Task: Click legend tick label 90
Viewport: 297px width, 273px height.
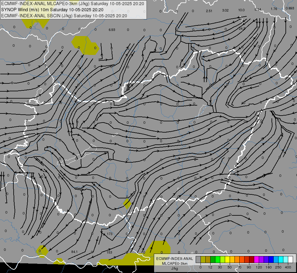Action: (249, 267)
